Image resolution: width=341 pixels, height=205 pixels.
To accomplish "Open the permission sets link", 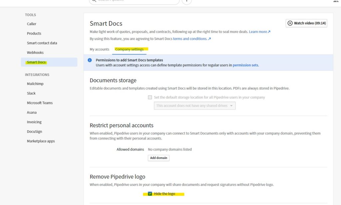I will pos(246,65).
